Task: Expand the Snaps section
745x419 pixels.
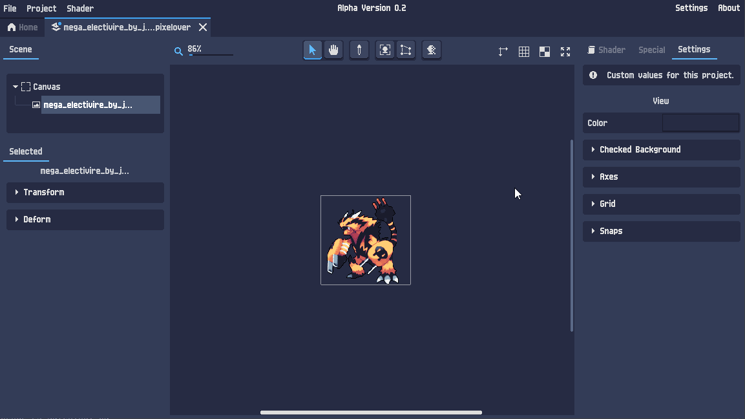Action: point(662,231)
